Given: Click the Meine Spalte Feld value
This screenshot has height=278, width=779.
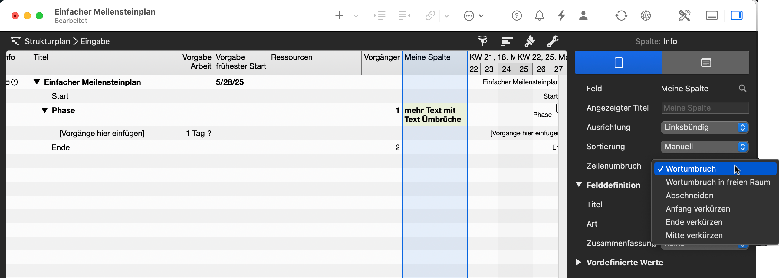Looking at the screenshot, I should tap(685, 89).
